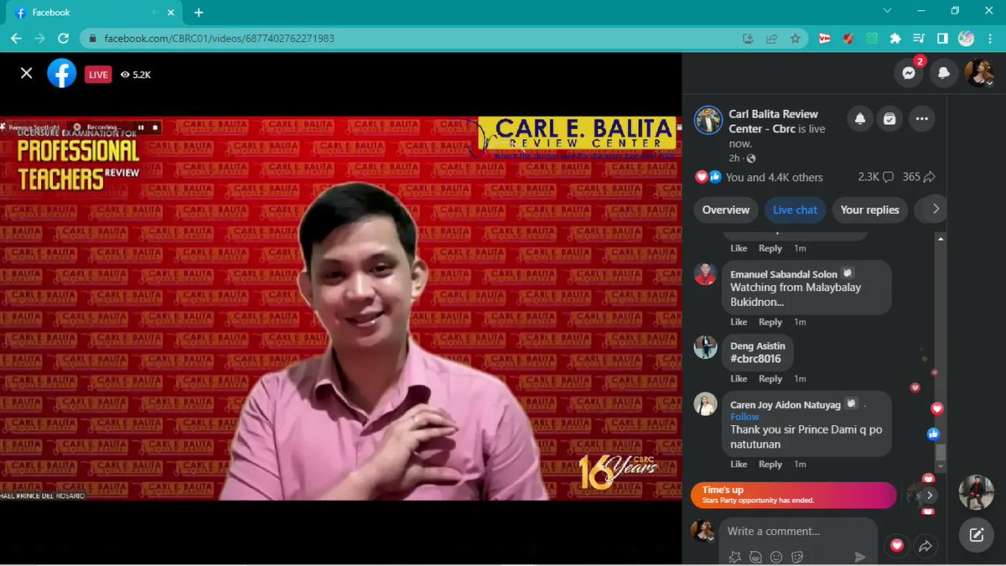View reactions 'You and 4.4K others'

pyautogui.click(x=775, y=177)
